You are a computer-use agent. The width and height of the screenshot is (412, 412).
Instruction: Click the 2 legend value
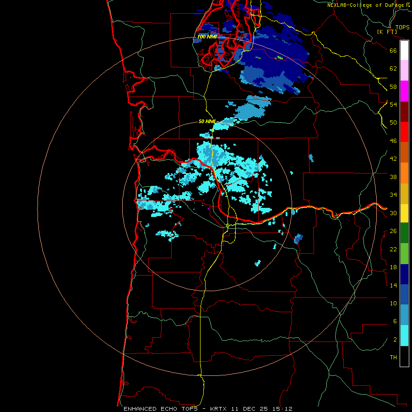(395, 339)
